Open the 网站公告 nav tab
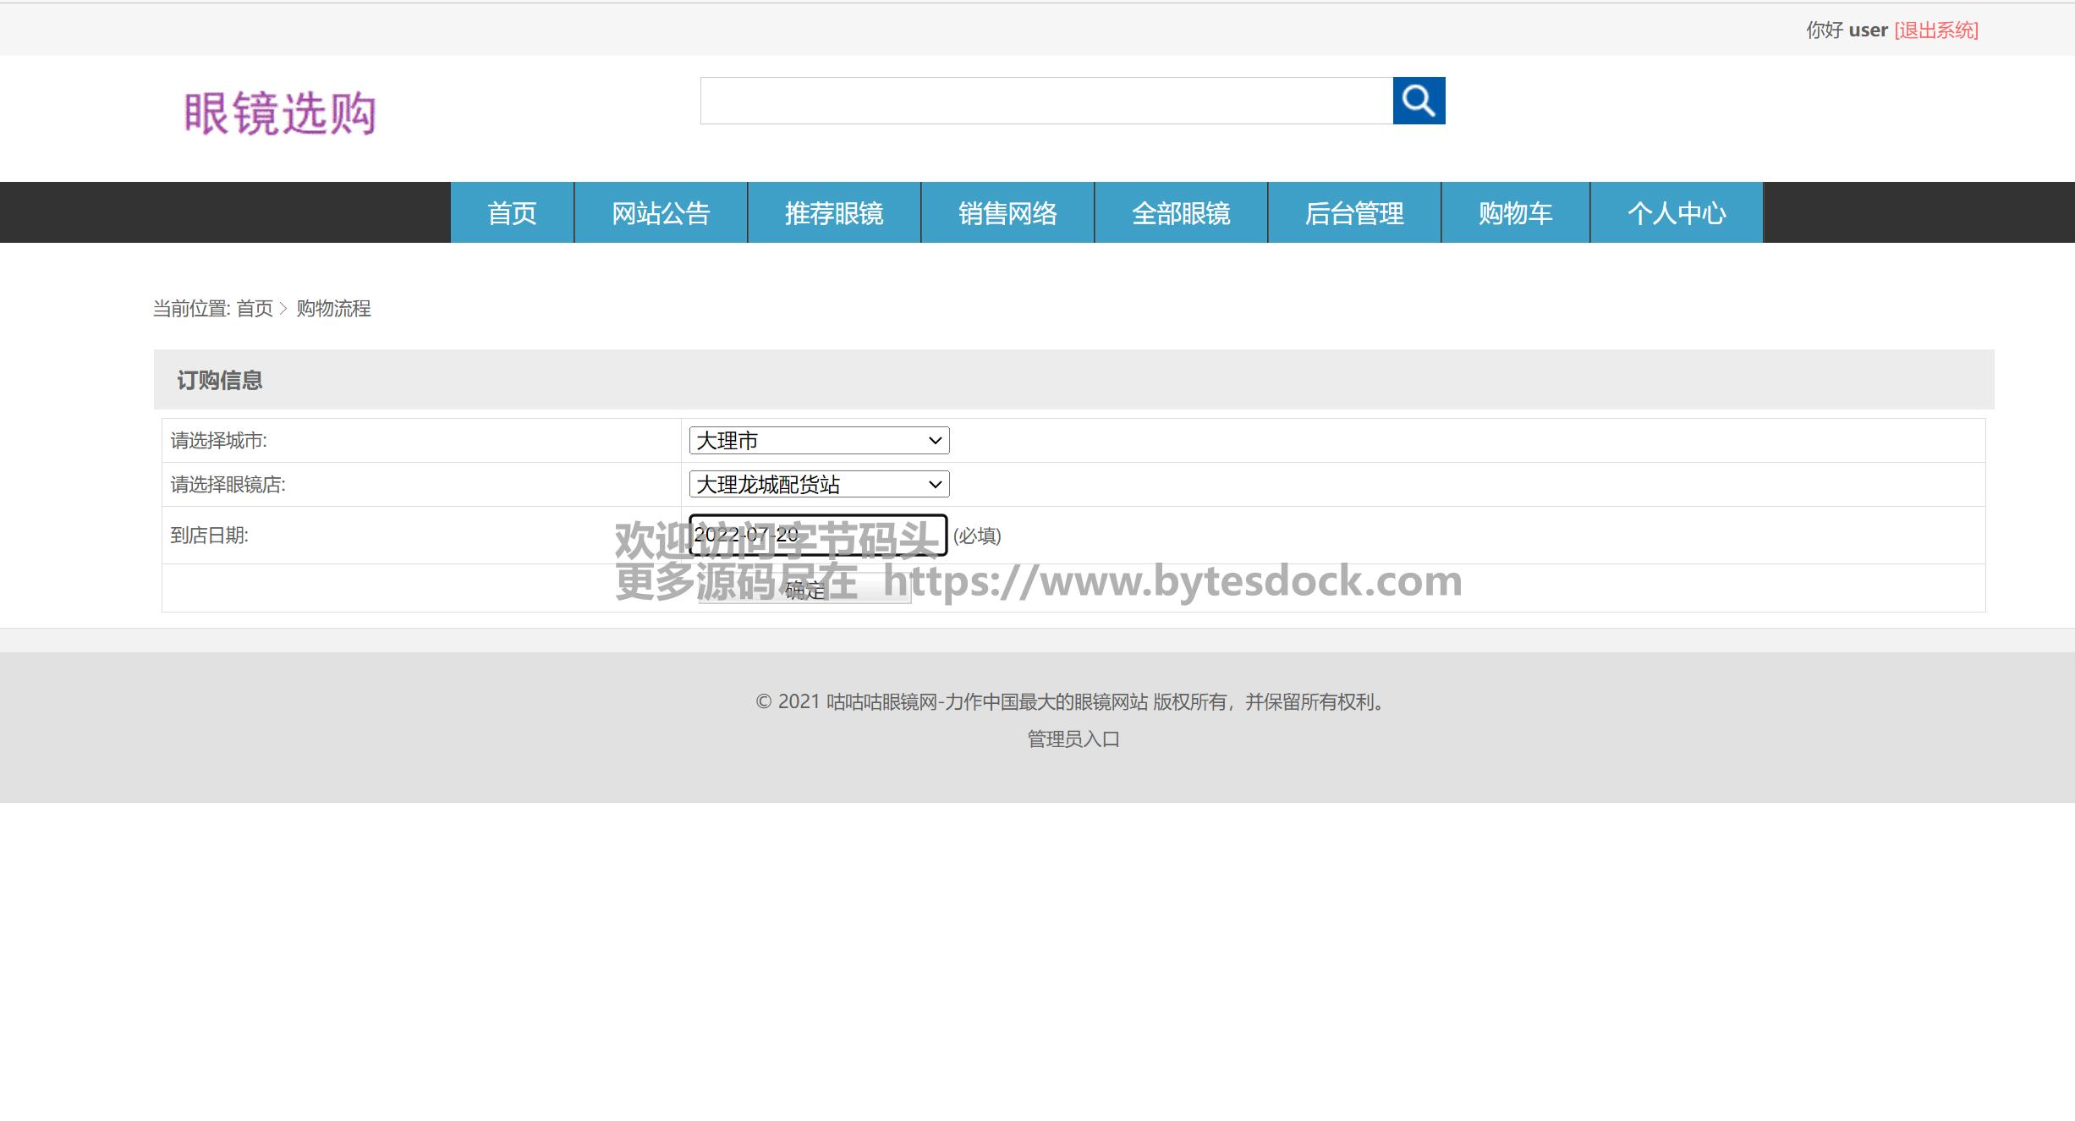This screenshot has width=2075, height=1121. pos(661,213)
